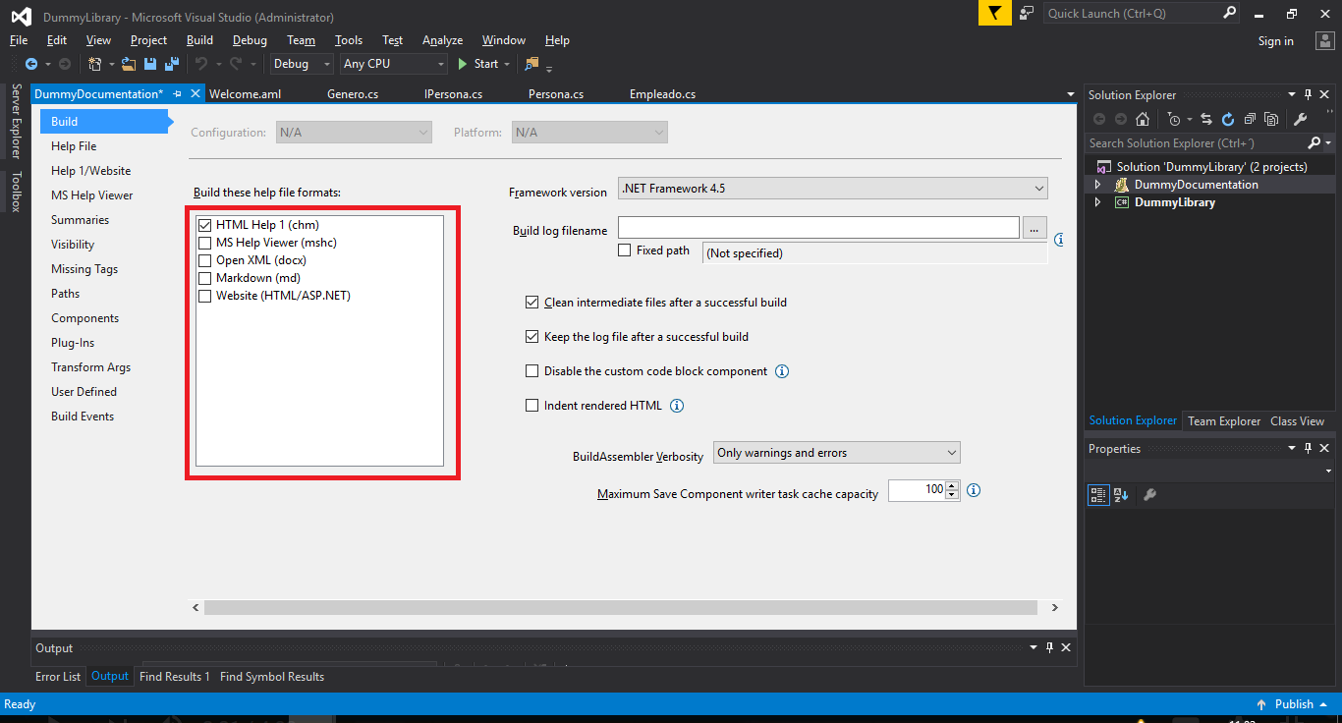Open the Framework version dropdown

833,189
